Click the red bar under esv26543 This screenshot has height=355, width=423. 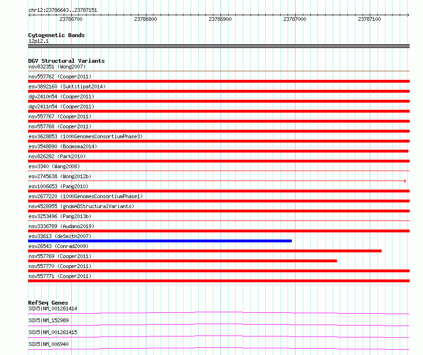[x=205, y=251]
